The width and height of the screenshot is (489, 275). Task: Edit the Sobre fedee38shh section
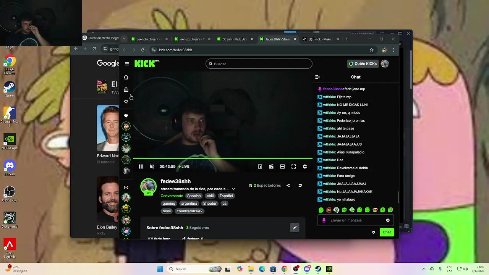tap(295, 228)
